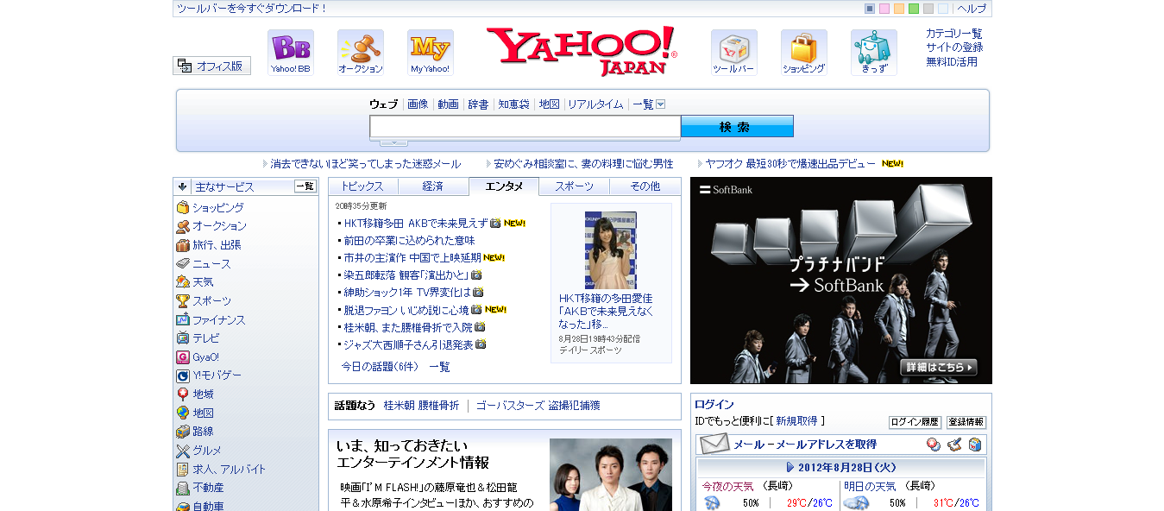Image resolution: width=1164 pixels, height=511 pixels.
Task: Switch to the その他 tab
Action: pyautogui.click(x=645, y=186)
